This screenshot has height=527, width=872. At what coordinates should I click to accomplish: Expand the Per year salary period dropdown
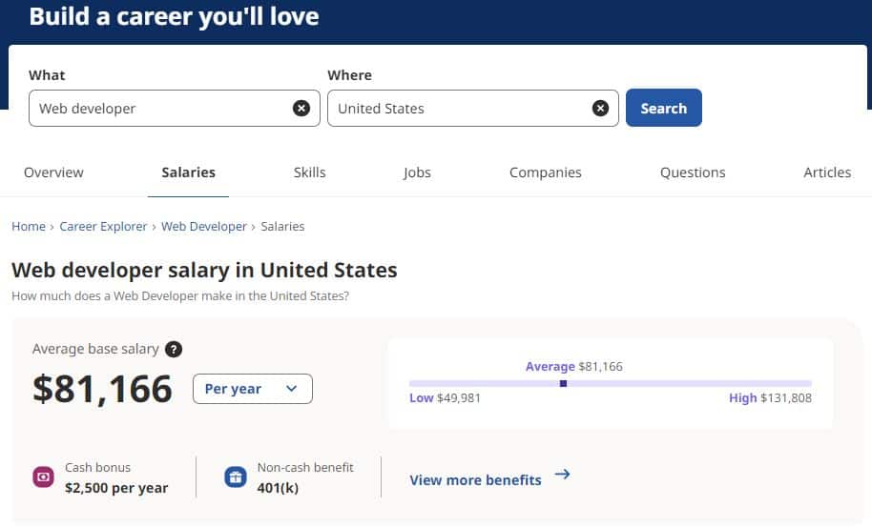click(253, 389)
